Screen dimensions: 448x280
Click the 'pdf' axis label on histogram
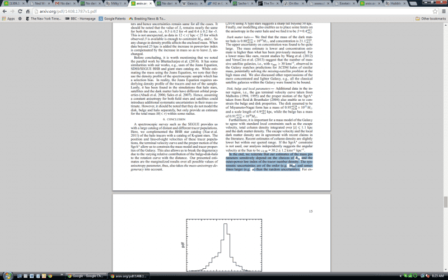click(x=183, y=245)
